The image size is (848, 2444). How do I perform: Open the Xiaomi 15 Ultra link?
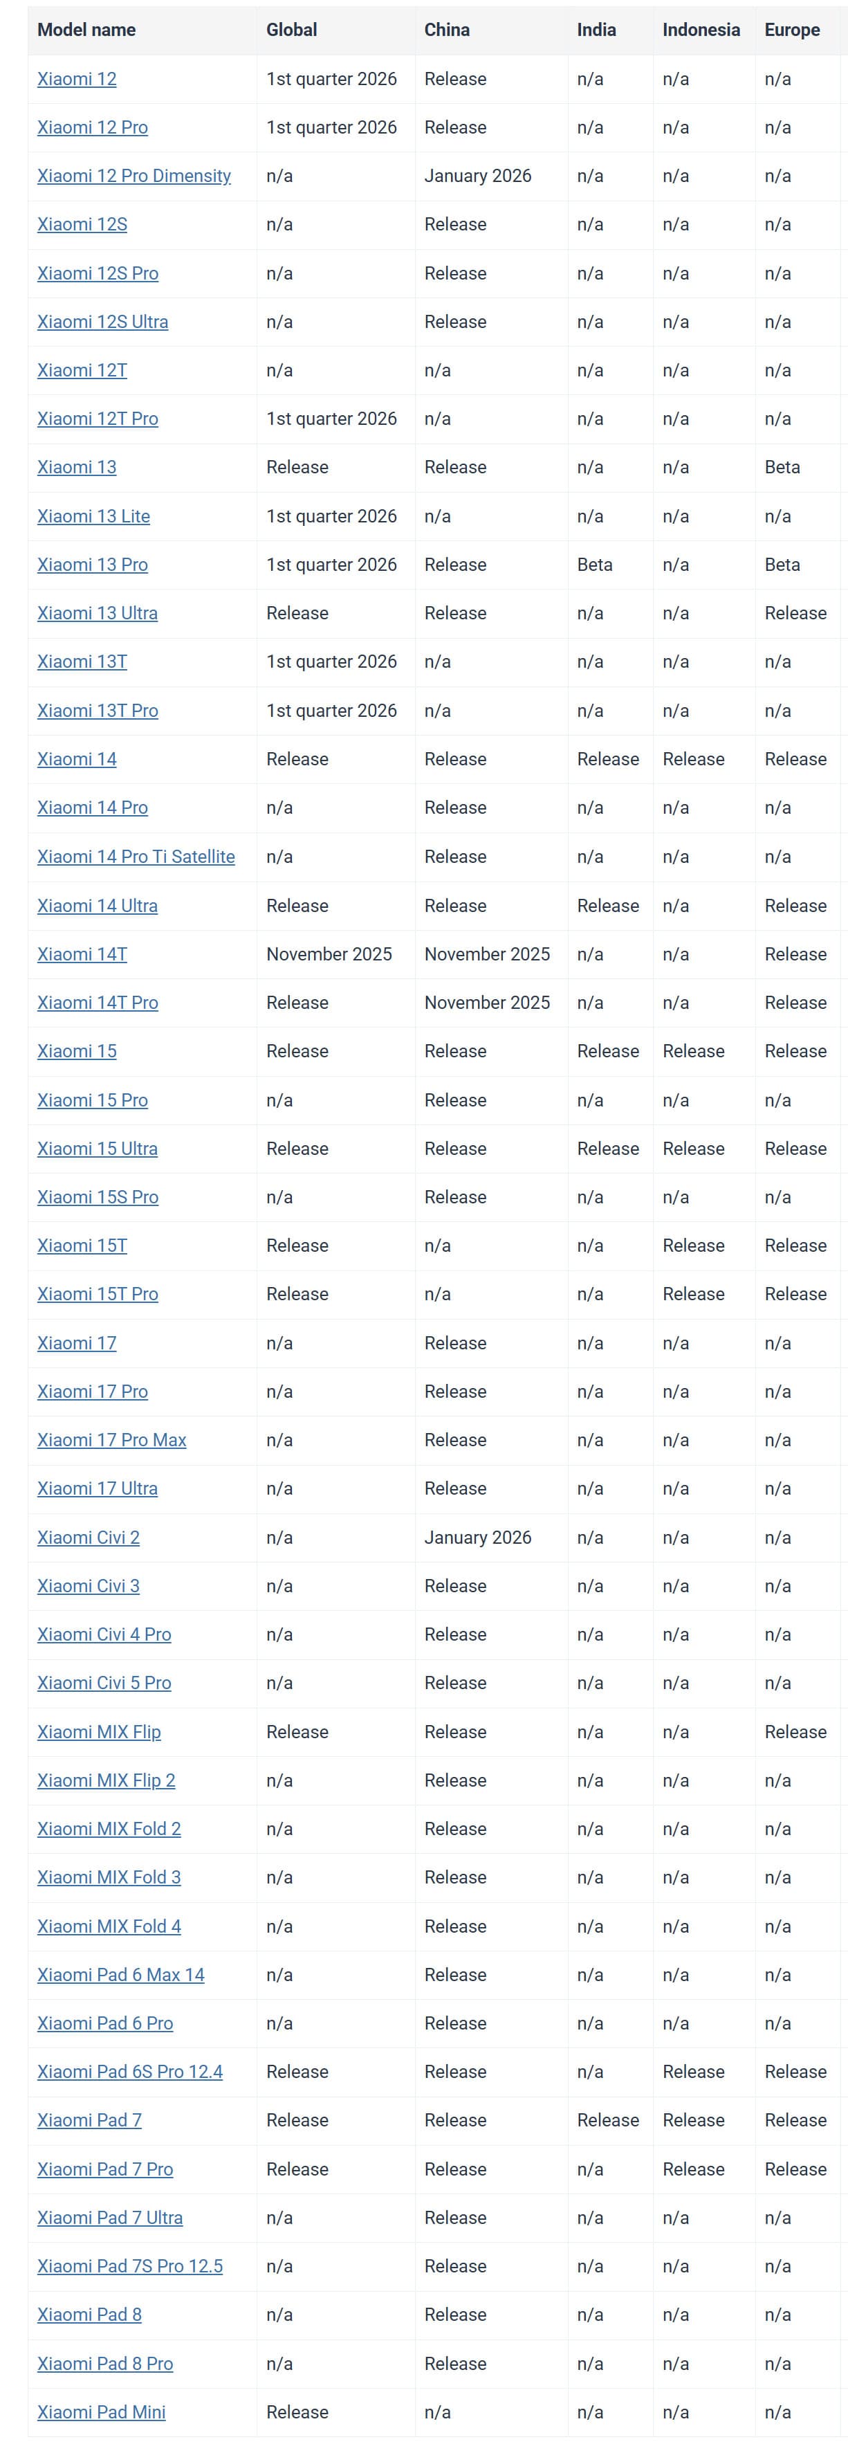97,1149
